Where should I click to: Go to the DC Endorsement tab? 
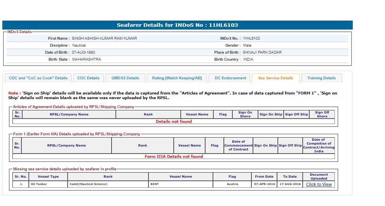(230, 78)
